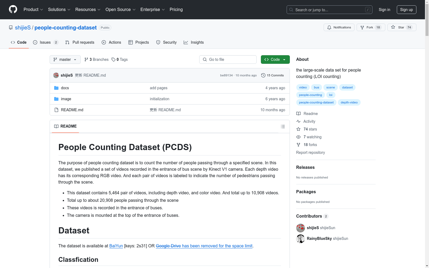Screen dimensions: 429x268
Task: Open the shijieS owner link
Action: tap(23, 28)
